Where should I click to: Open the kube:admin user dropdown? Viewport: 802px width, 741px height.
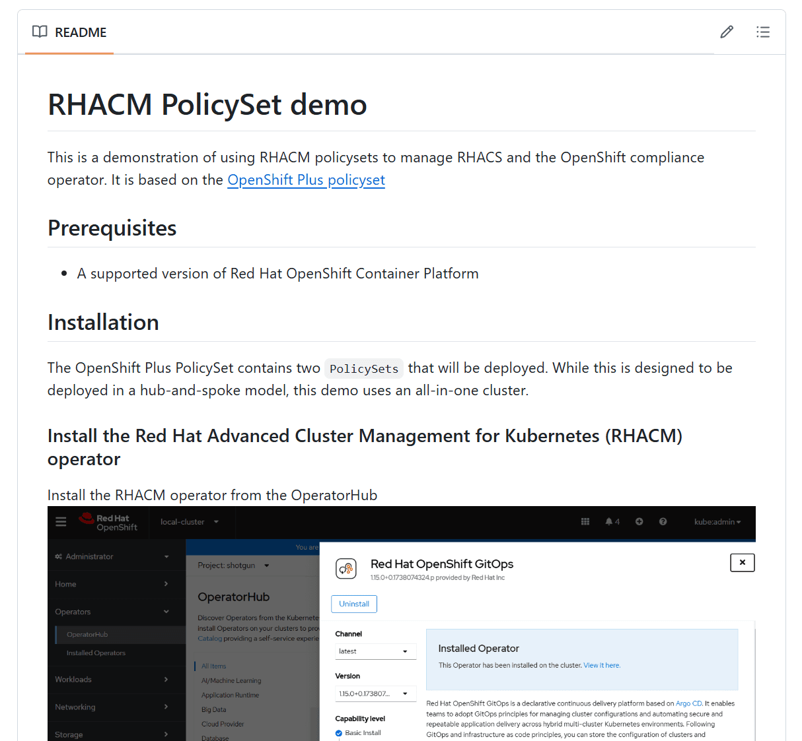pyautogui.click(x=717, y=522)
